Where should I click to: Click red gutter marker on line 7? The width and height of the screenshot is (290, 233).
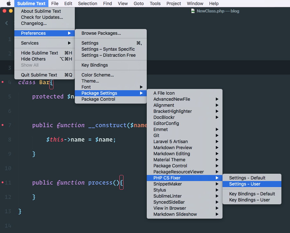point(3,125)
